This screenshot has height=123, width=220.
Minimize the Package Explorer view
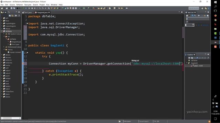coord(16,12)
